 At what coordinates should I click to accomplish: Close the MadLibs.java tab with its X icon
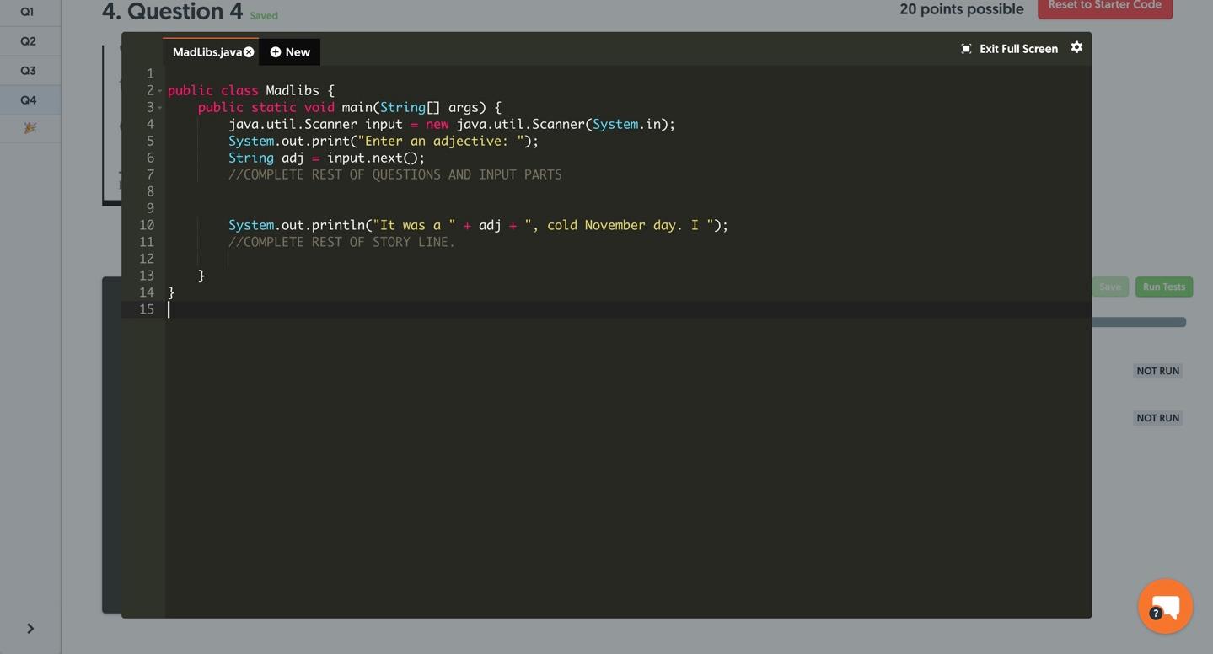point(249,52)
